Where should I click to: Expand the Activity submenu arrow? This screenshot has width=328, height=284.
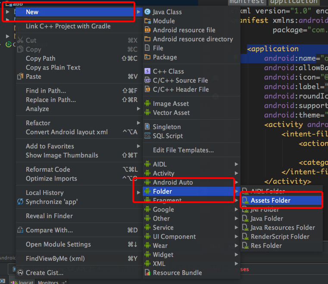pyautogui.click(x=236, y=173)
